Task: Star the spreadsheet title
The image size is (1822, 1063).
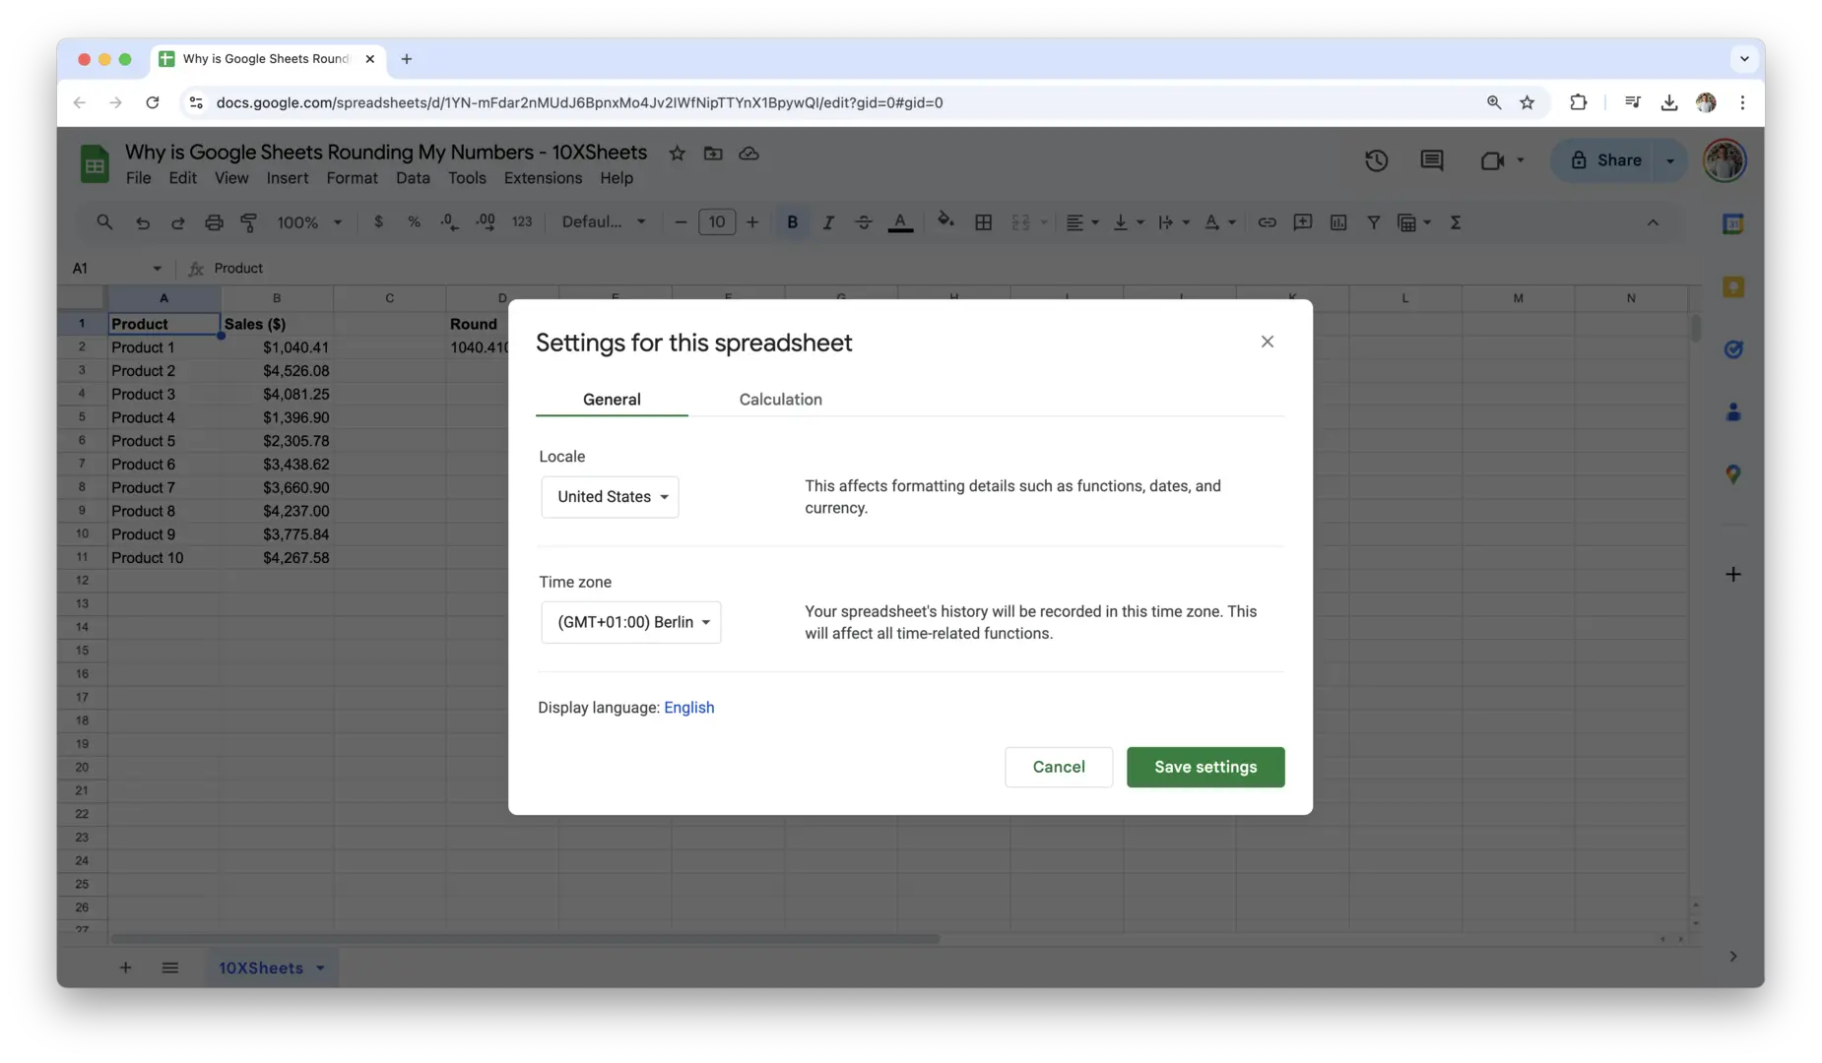Action: coord(677,154)
